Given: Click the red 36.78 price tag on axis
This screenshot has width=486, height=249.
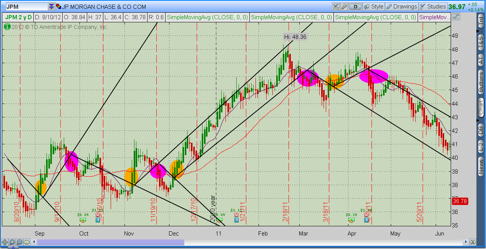Looking at the screenshot, I should click(x=459, y=201).
